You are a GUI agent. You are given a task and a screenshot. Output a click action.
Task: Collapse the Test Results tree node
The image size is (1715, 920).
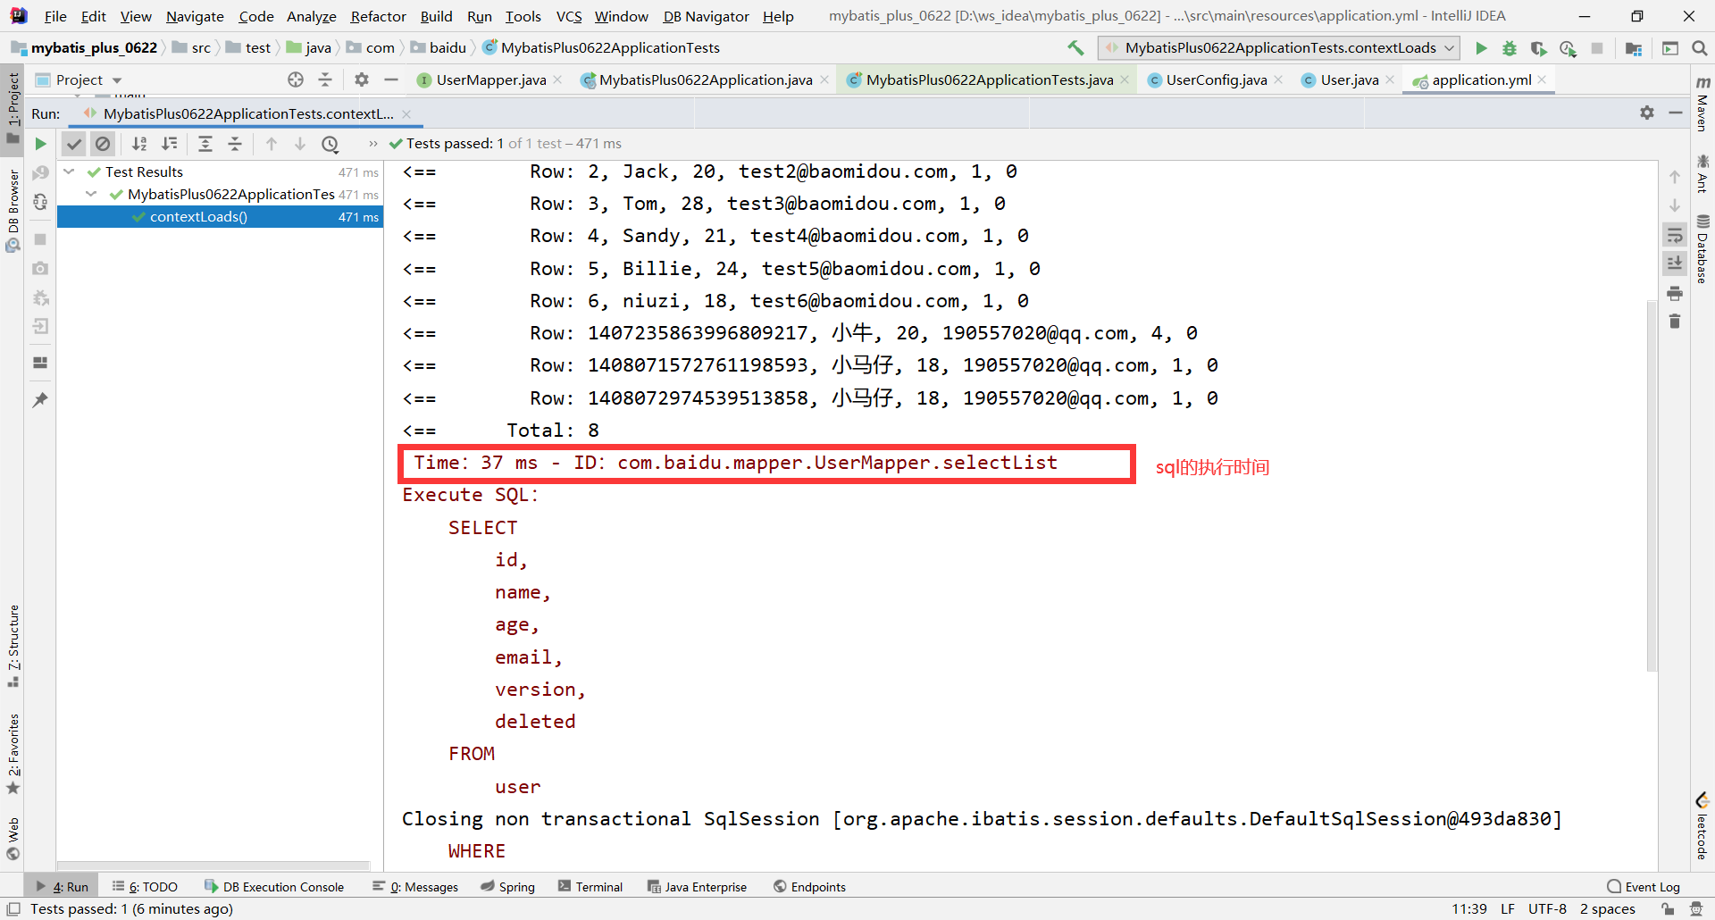pos(69,171)
